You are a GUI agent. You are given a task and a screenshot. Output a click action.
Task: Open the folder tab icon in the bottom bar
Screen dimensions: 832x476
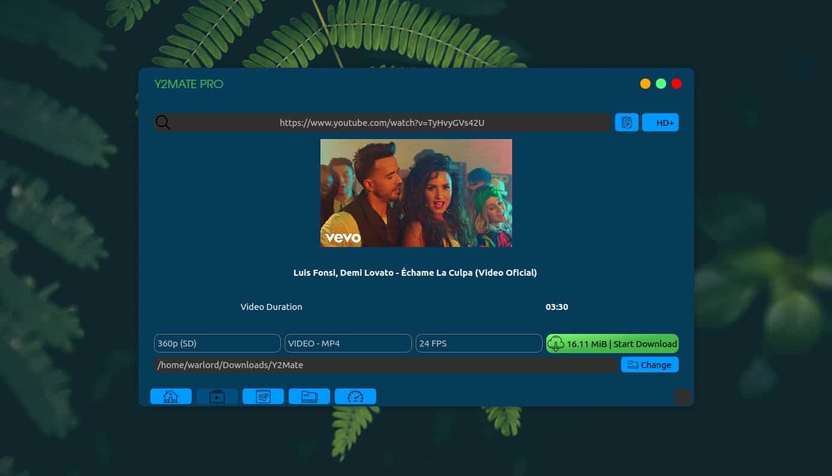[x=309, y=396]
